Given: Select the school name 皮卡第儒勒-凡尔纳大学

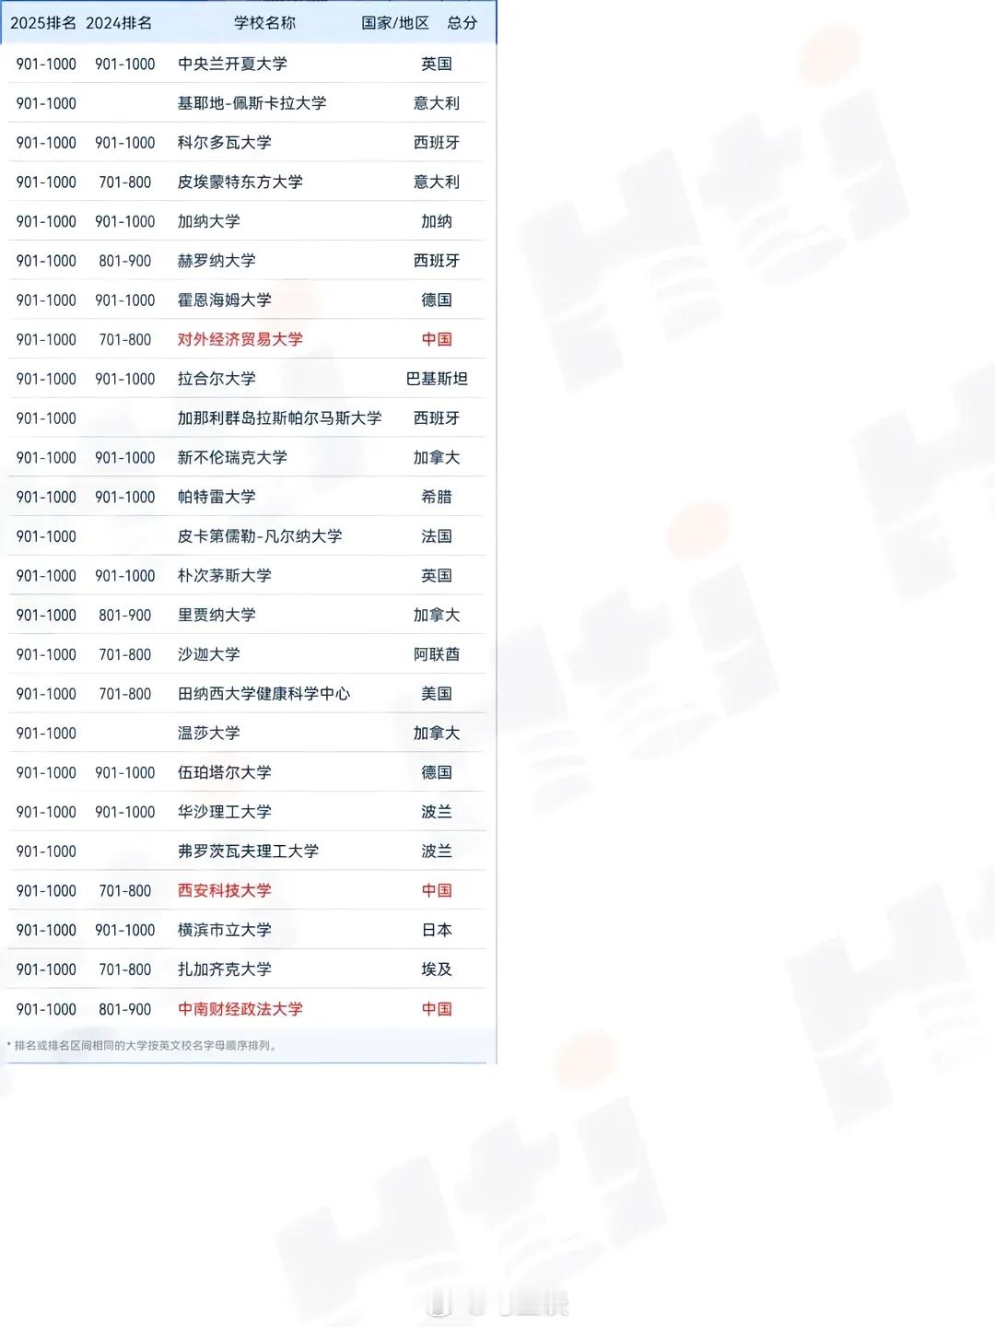Looking at the screenshot, I should pos(260,536).
